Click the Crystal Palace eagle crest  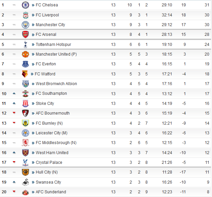pyautogui.click(x=25, y=162)
